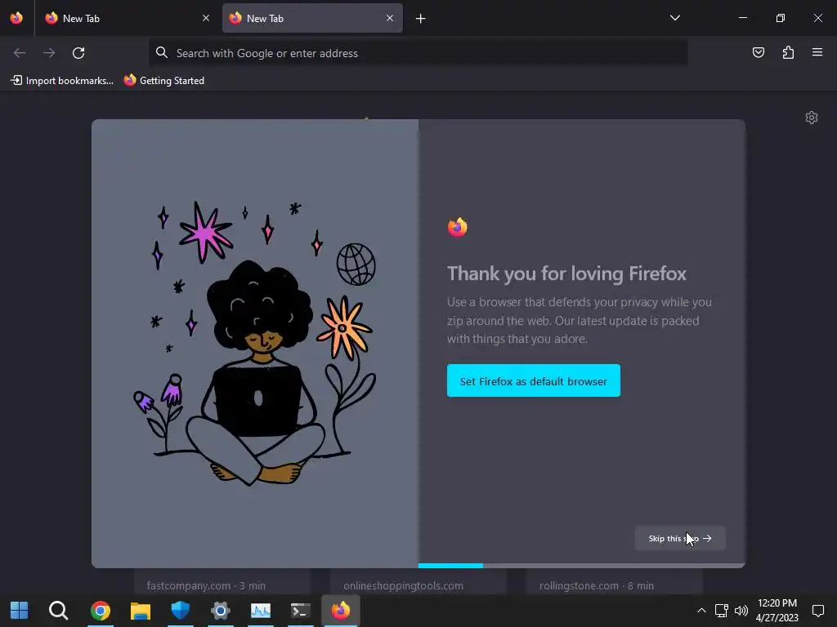Focus the search or address bar
The height and width of the screenshot is (627, 837).
coord(418,53)
